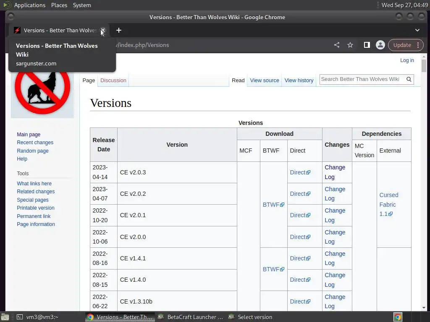The image size is (430, 322).
Task: Go to Main page in sidebar
Action: click(x=29, y=135)
